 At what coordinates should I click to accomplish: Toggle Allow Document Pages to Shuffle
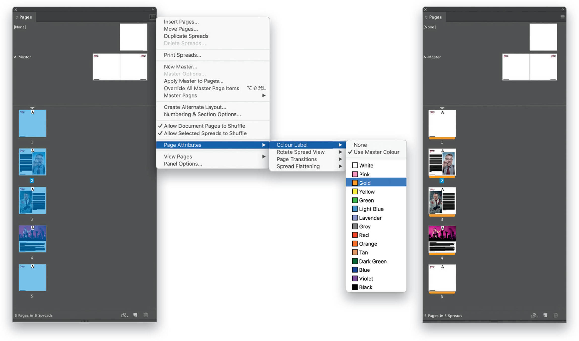[x=213, y=126]
